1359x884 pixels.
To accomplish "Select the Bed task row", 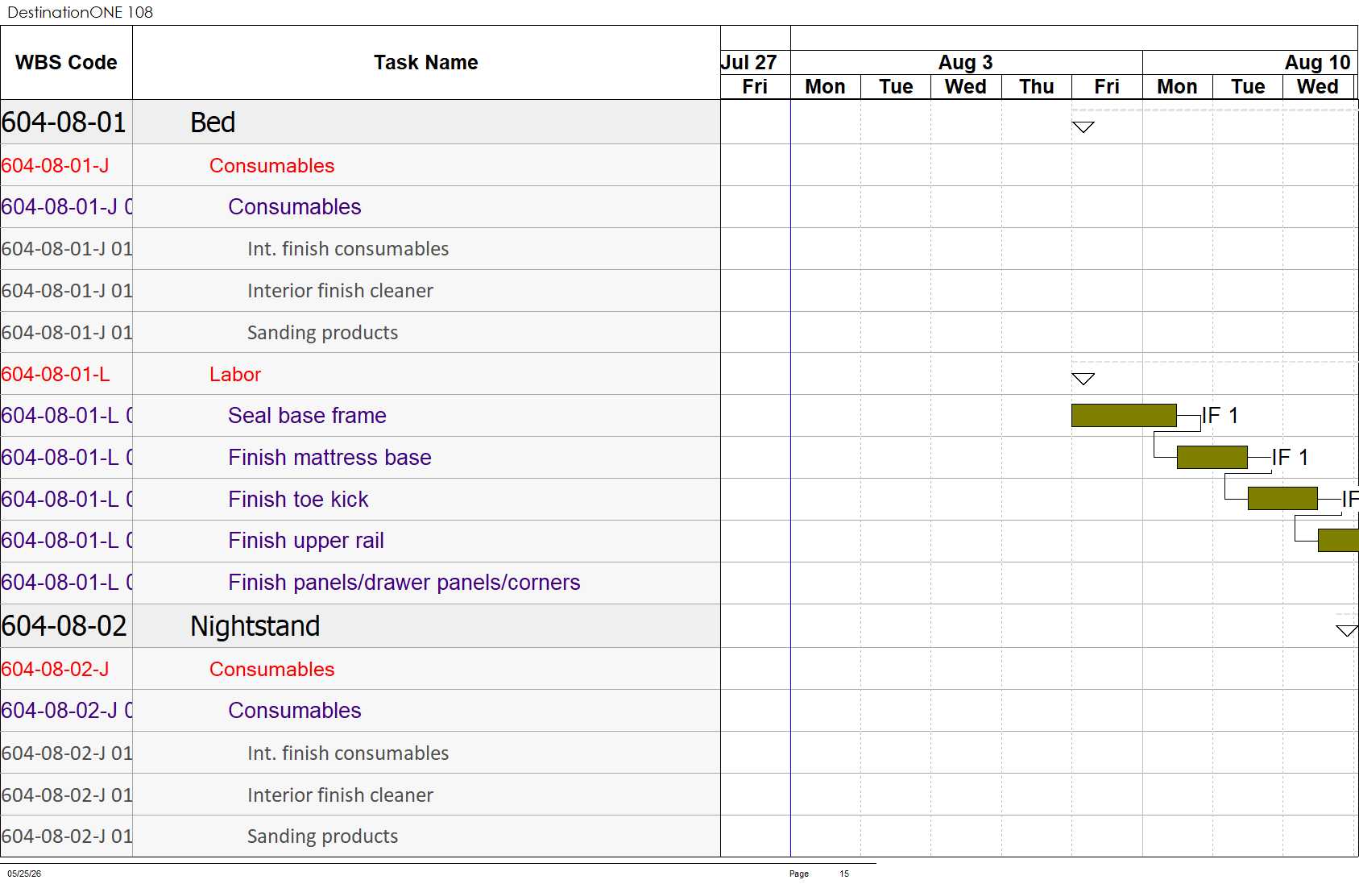I will [360, 122].
